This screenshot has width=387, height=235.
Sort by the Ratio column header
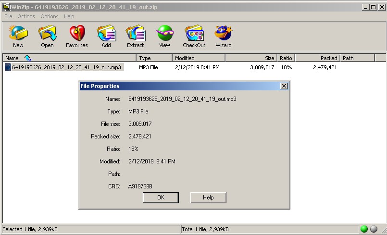pos(286,58)
